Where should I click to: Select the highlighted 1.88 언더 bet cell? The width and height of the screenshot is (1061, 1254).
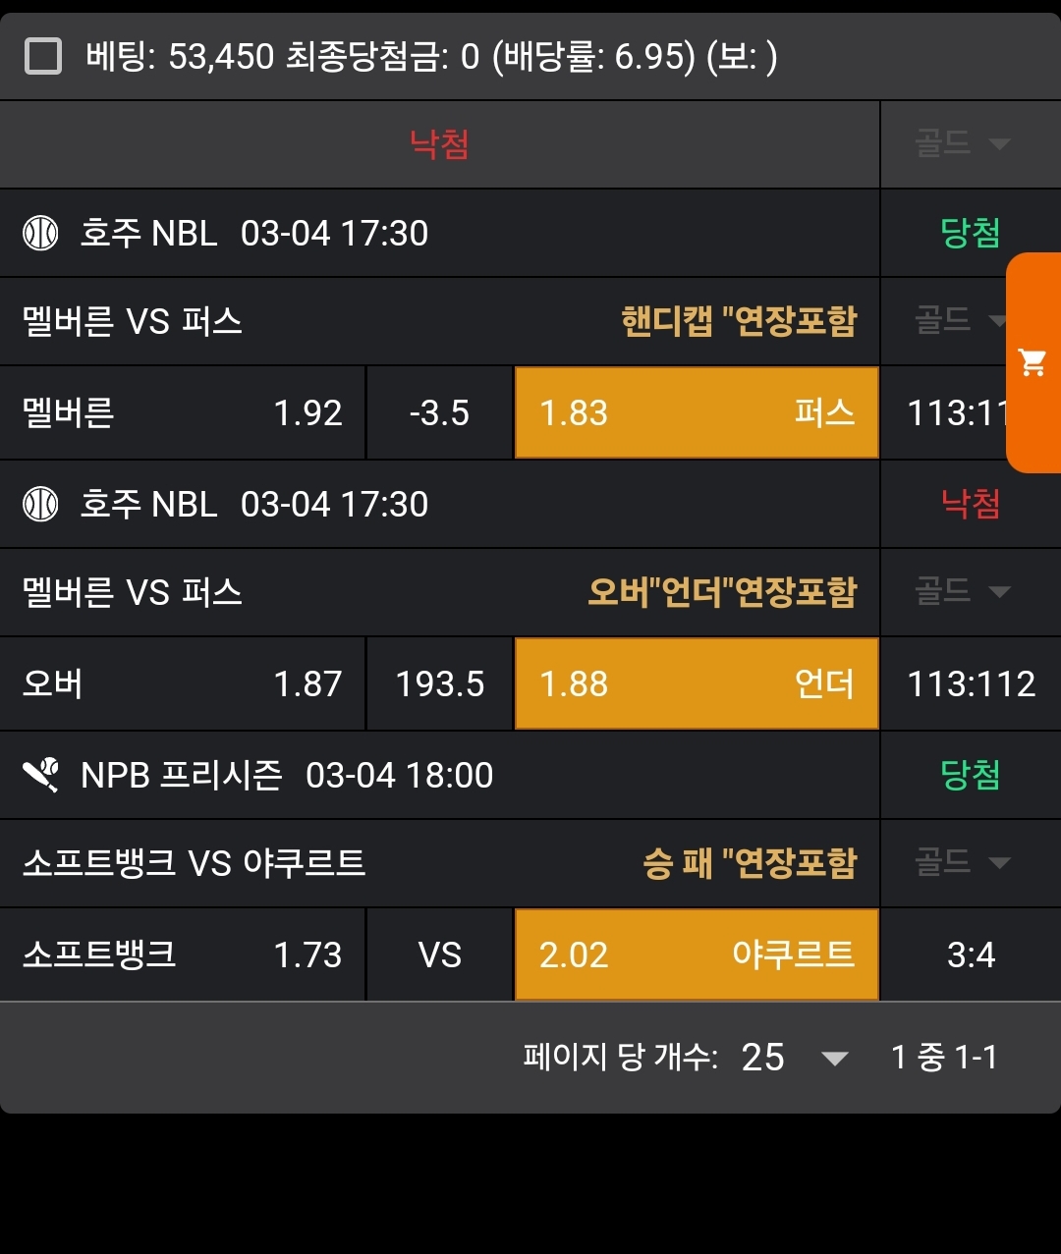point(696,684)
